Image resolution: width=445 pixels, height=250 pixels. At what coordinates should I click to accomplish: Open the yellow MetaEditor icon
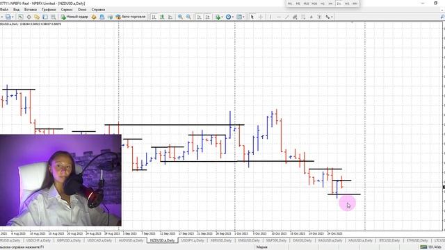94,17
